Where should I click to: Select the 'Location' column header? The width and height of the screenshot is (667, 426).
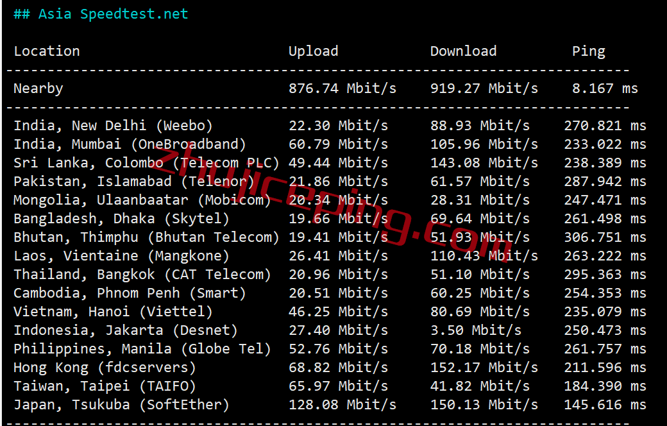[x=47, y=51]
